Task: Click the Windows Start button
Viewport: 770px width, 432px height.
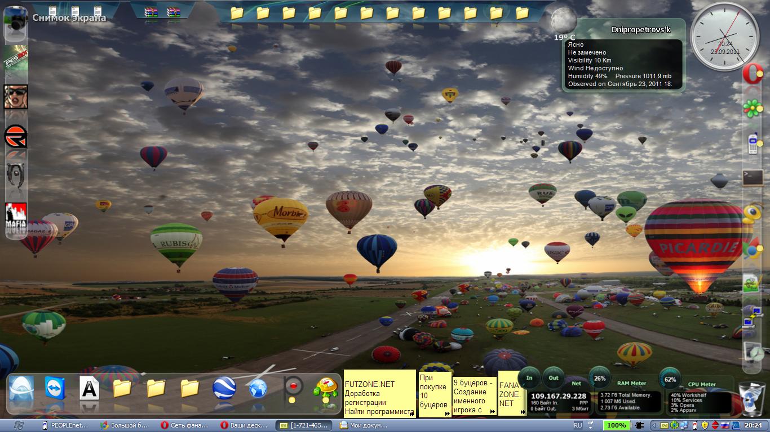Action: click(18, 425)
